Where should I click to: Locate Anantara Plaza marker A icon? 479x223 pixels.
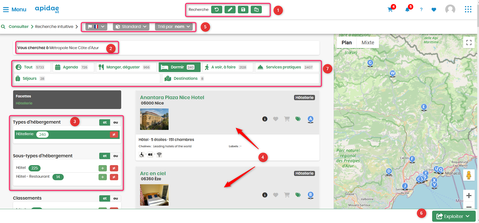[310, 119]
